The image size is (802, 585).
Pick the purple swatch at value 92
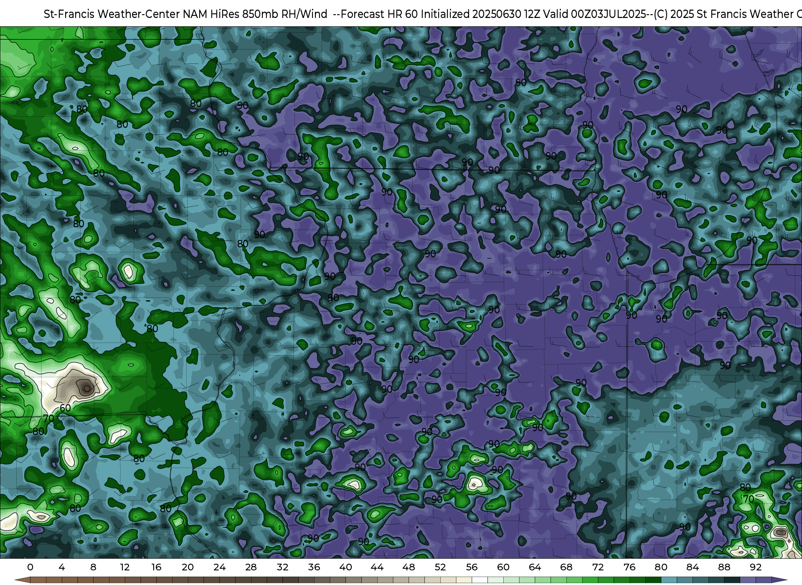tap(764, 580)
